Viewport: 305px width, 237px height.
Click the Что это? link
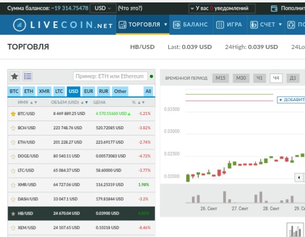pyautogui.click(x=130, y=8)
